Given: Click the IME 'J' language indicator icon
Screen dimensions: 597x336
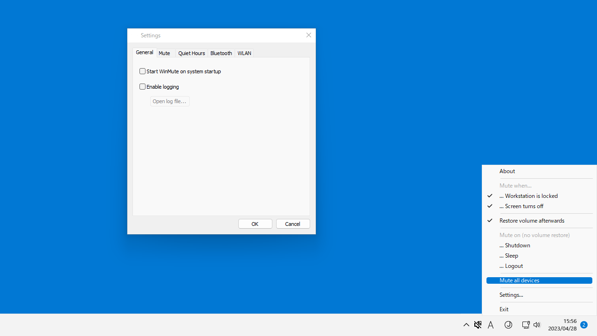Looking at the screenshot, I should tap(508, 325).
